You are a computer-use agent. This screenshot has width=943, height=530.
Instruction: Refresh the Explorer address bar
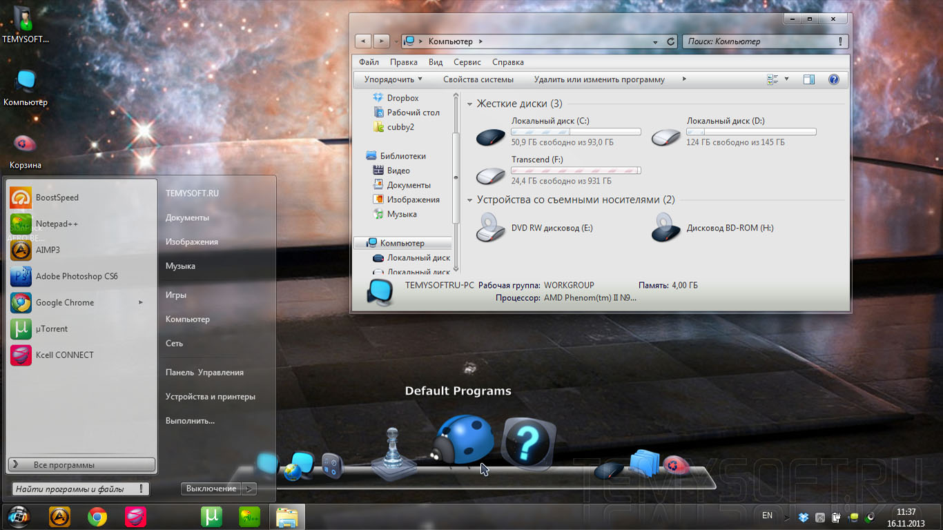coord(671,41)
